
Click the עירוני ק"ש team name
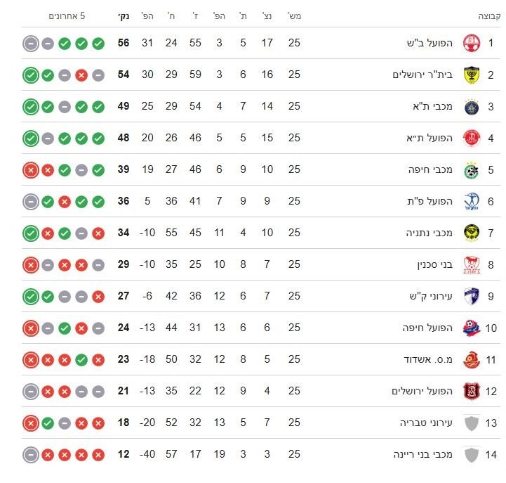[434, 297]
